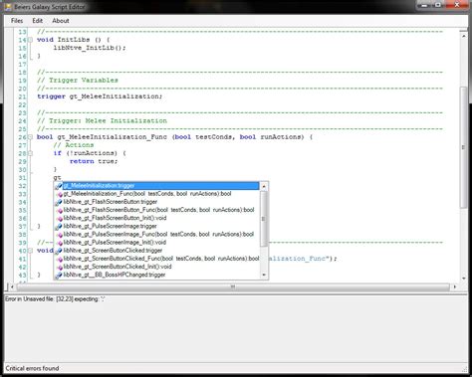
Task: Click trigger icon of libNtve_gt__BB_BossHPChanged
Action: point(59,276)
